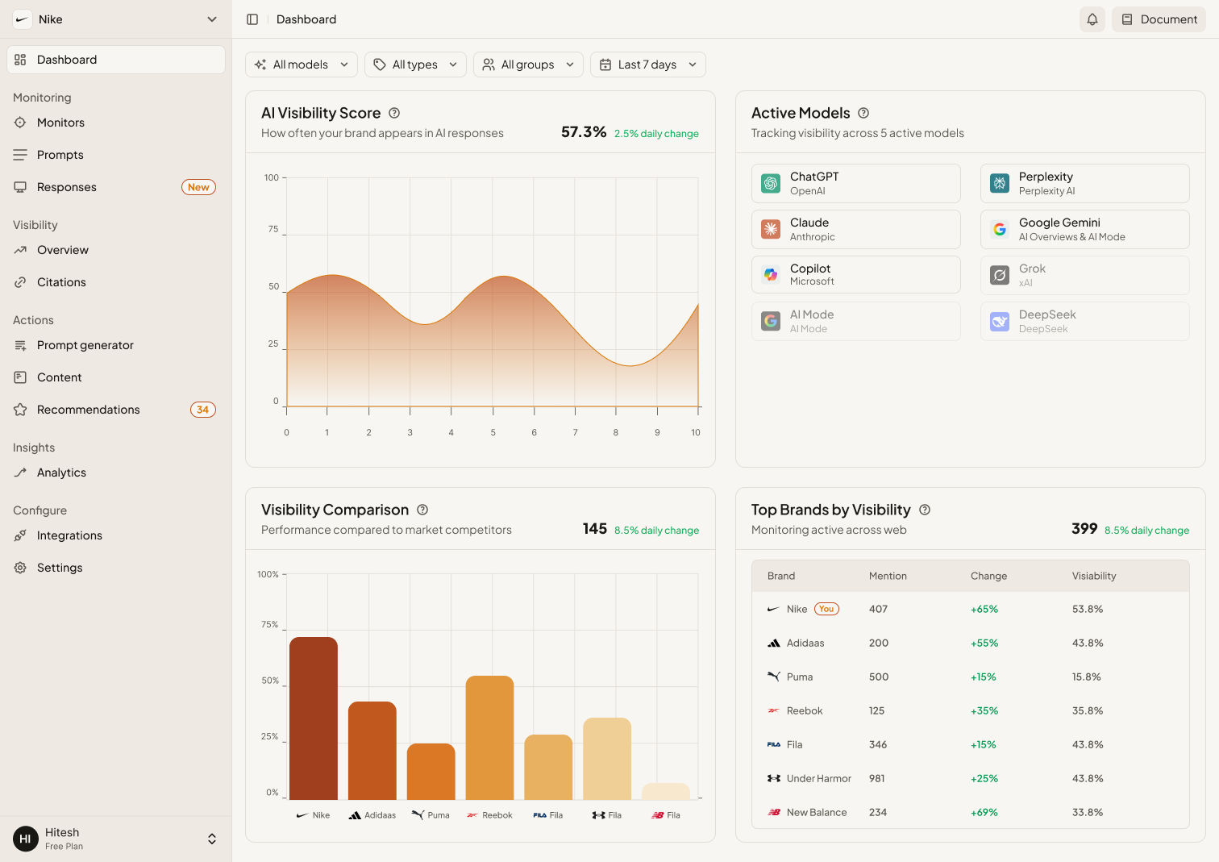1219x862 pixels.
Task: Open Analytics page
Action: tap(116, 473)
